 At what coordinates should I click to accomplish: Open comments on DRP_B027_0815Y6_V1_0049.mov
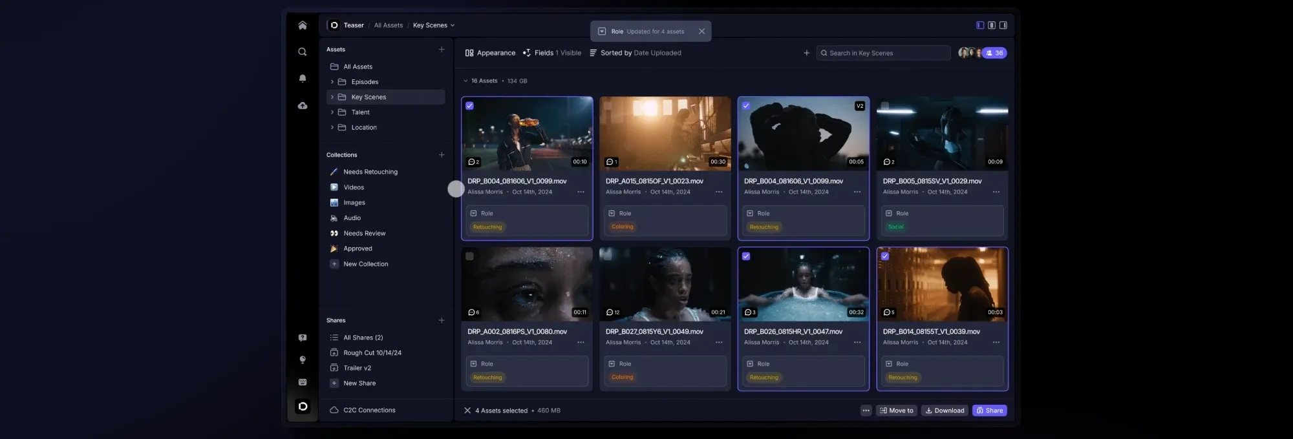[x=613, y=312]
